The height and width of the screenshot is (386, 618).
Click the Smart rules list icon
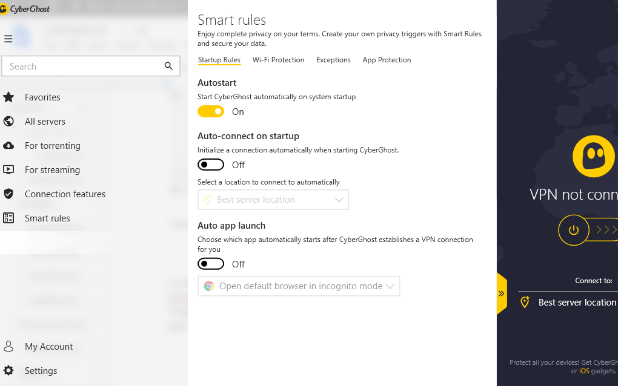tap(8, 218)
